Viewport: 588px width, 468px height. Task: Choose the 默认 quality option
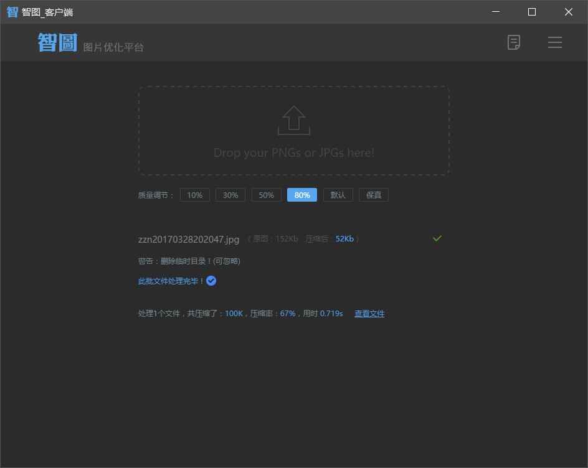click(x=338, y=195)
